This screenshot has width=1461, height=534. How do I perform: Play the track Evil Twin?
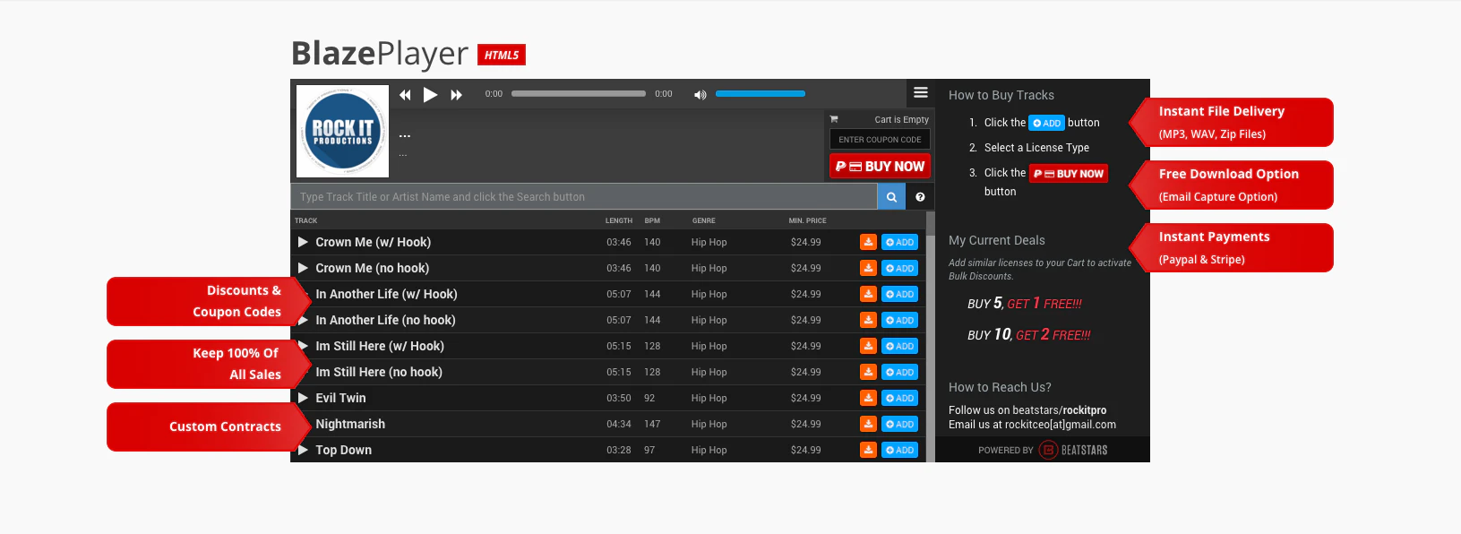(303, 398)
